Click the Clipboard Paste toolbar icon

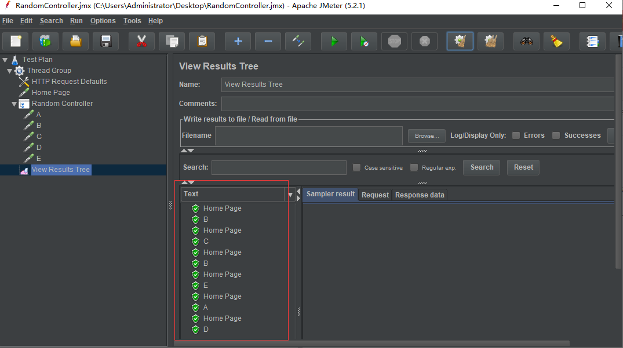tap(202, 41)
